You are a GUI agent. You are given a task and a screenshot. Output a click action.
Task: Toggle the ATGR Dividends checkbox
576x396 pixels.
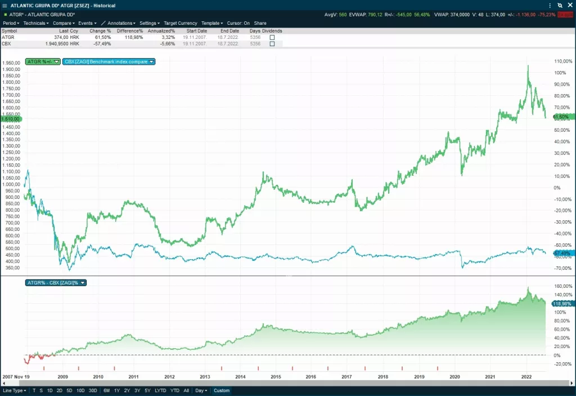(272, 37)
